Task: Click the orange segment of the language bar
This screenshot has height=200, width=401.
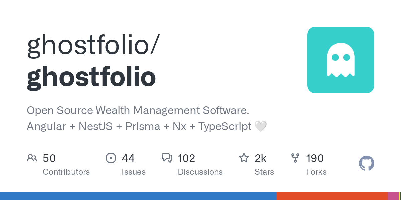Action: coord(332,196)
